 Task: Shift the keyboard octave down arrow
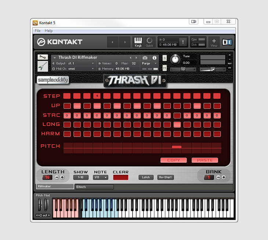(x=37, y=215)
